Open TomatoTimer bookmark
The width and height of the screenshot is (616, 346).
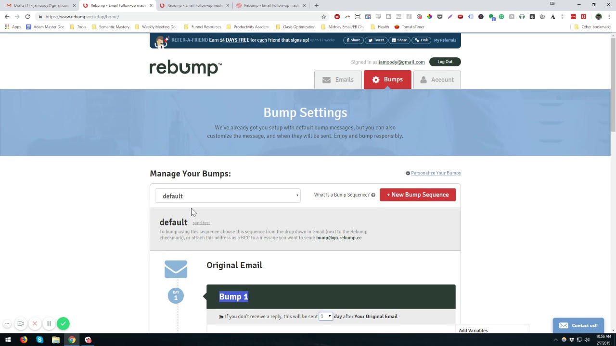pyautogui.click(x=409, y=27)
